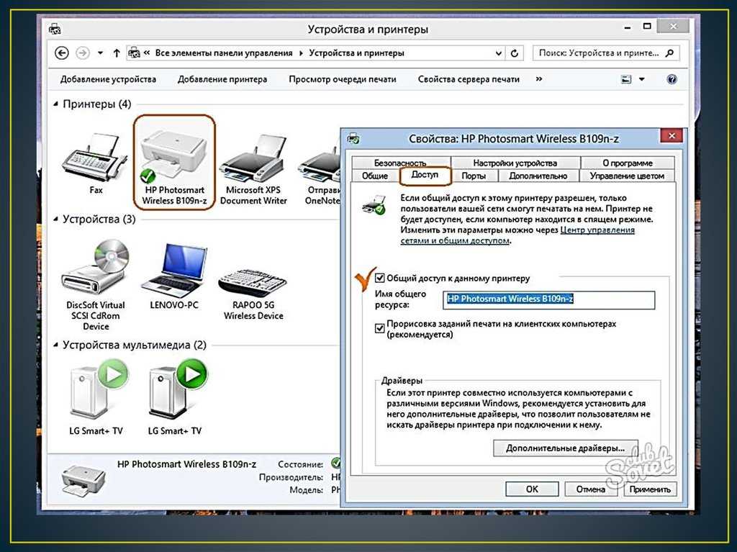The width and height of the screenshot is (737, 552).
Task: Switch to the Настройки устройства tab
Action: coord(515,163)
